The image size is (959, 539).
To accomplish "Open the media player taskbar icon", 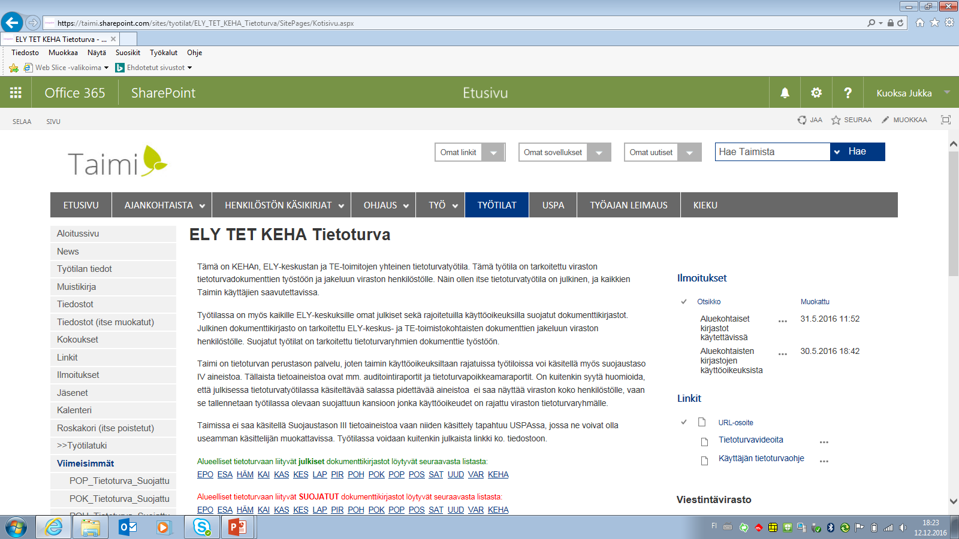I will pos(164,527).
